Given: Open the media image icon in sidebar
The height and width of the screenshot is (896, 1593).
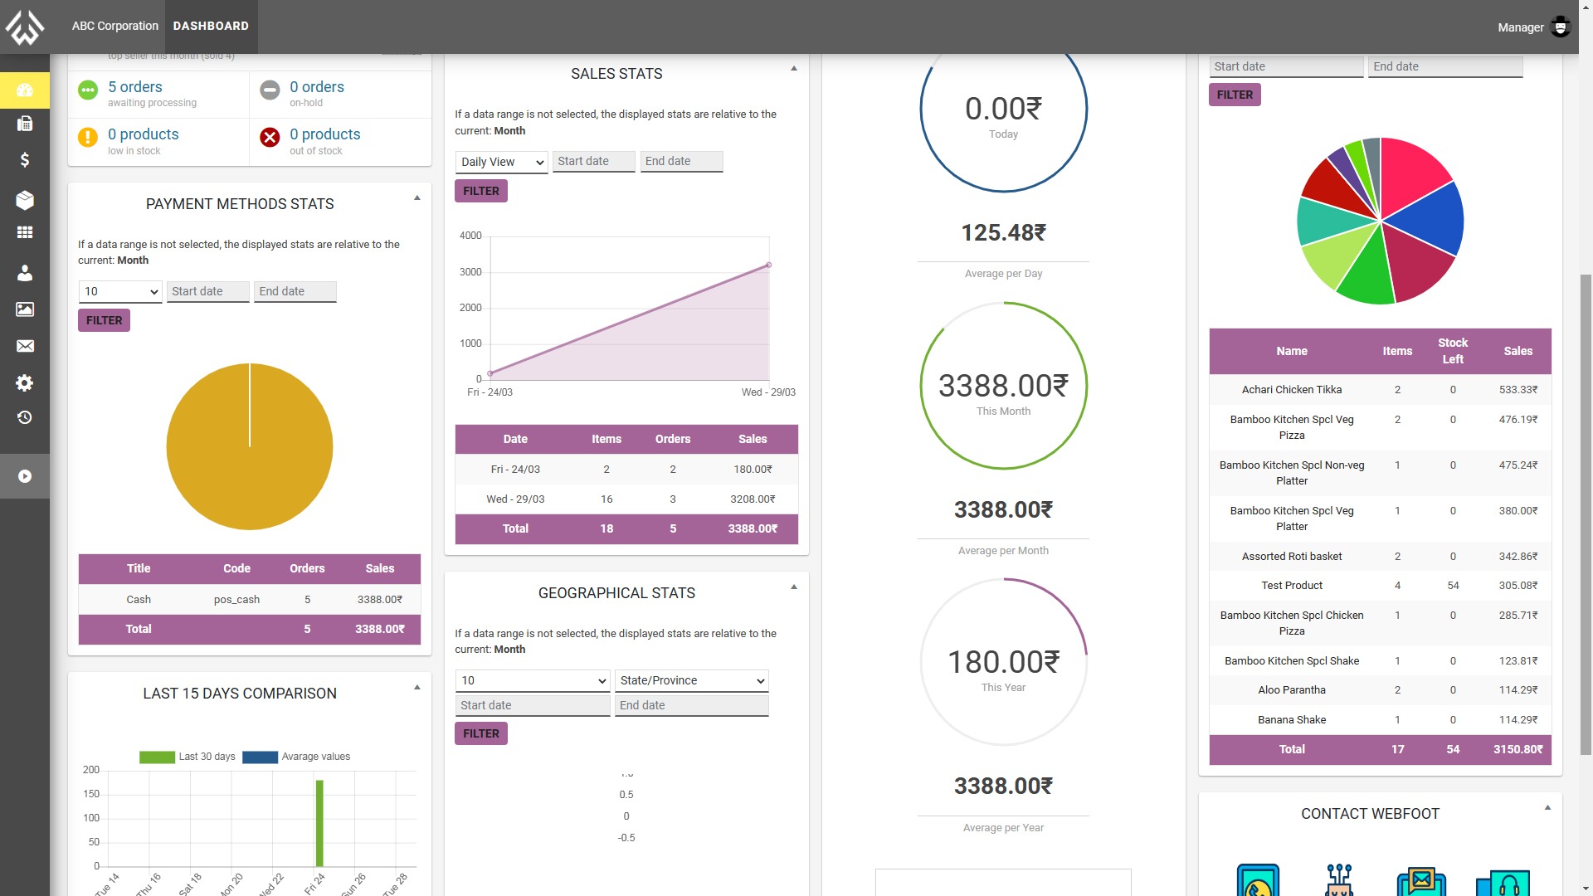Looking at the screenshot, I should coord(25,309).
